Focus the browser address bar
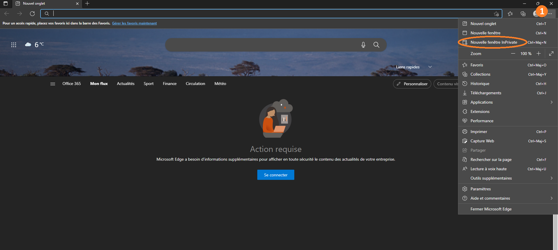Screen dimensions: 558x250 point(271,14)
